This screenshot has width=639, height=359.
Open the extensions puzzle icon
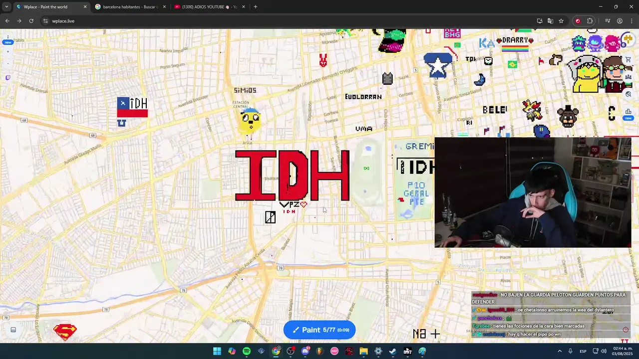pos(590,21)
